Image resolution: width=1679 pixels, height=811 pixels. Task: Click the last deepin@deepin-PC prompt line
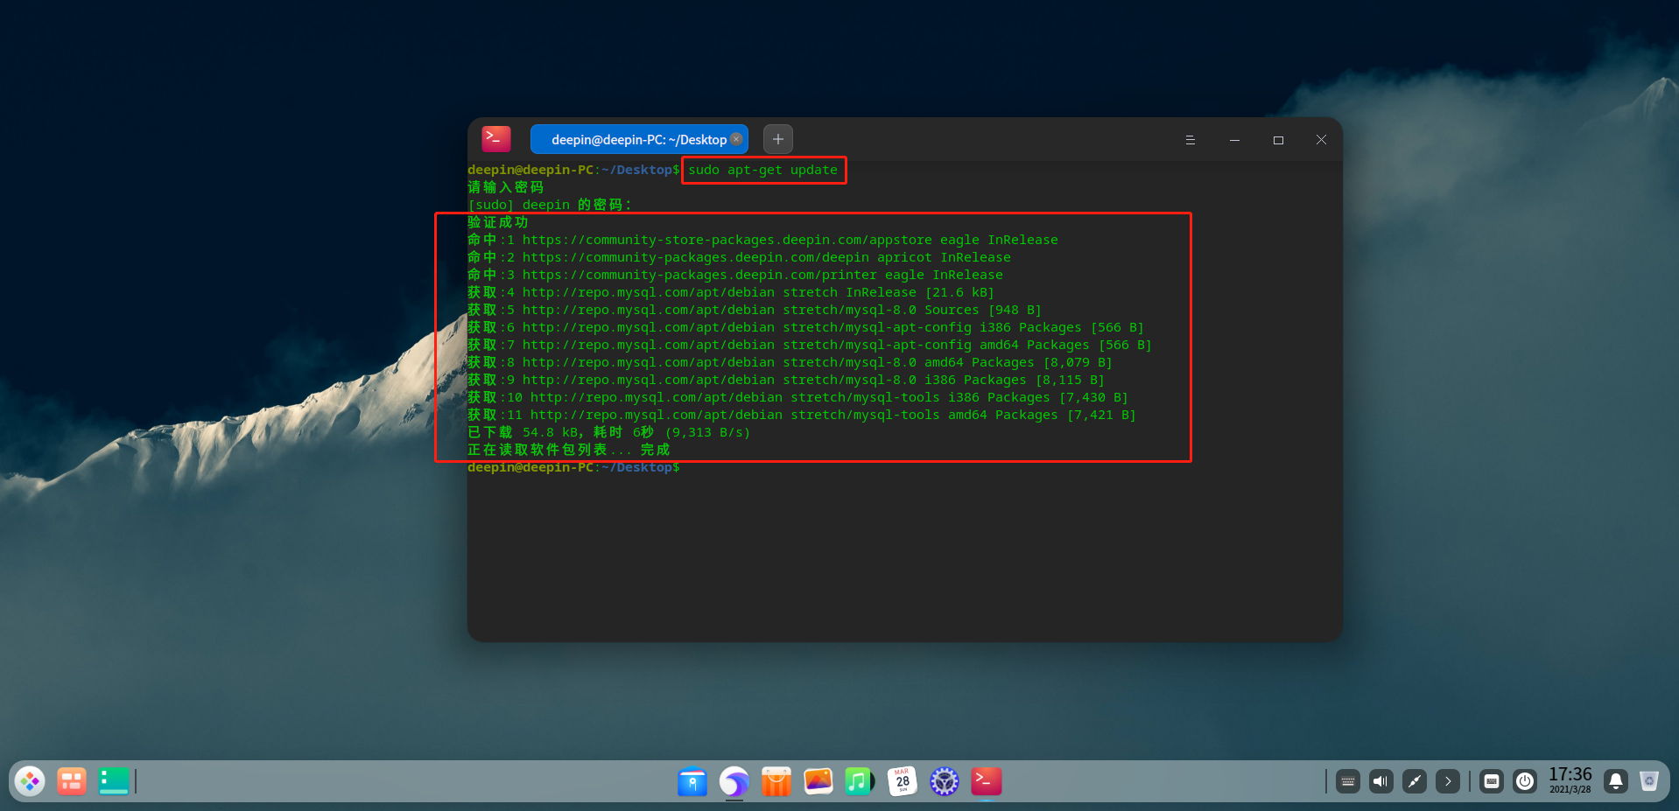573,467
